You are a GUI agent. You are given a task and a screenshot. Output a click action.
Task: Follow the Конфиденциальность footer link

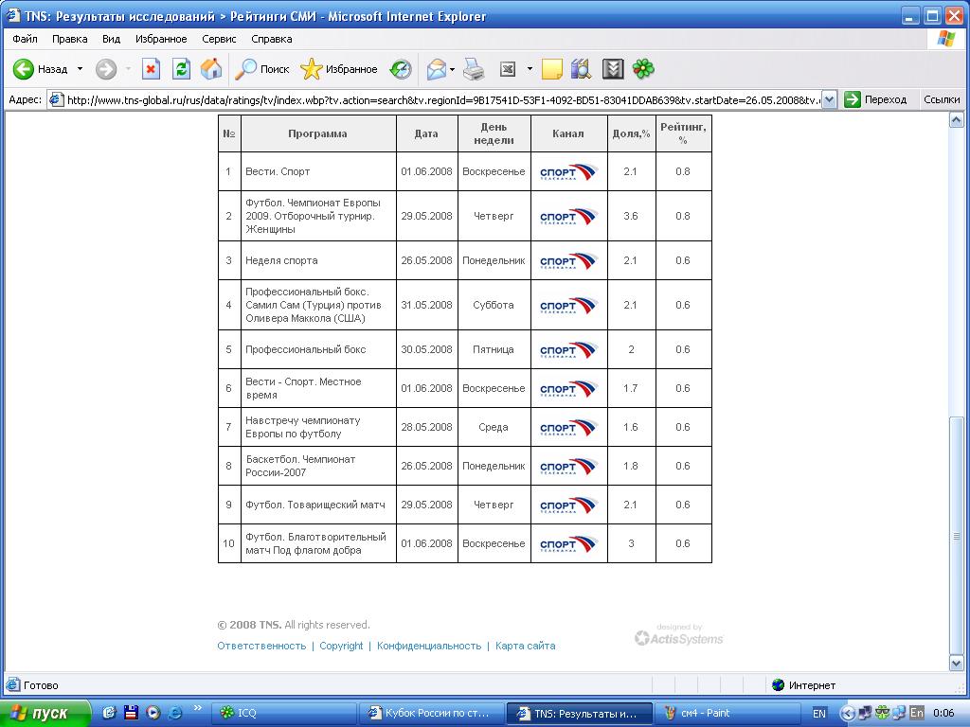click(x=429, y=646)
